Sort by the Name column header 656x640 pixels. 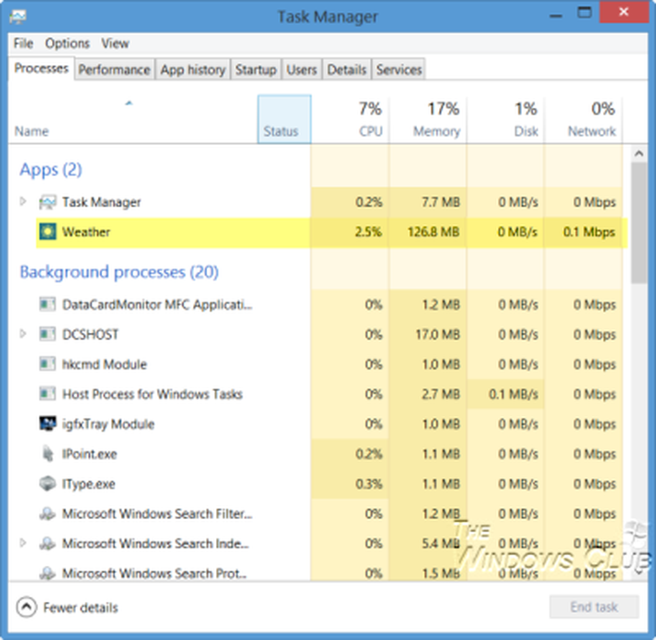tap(133, 119)
